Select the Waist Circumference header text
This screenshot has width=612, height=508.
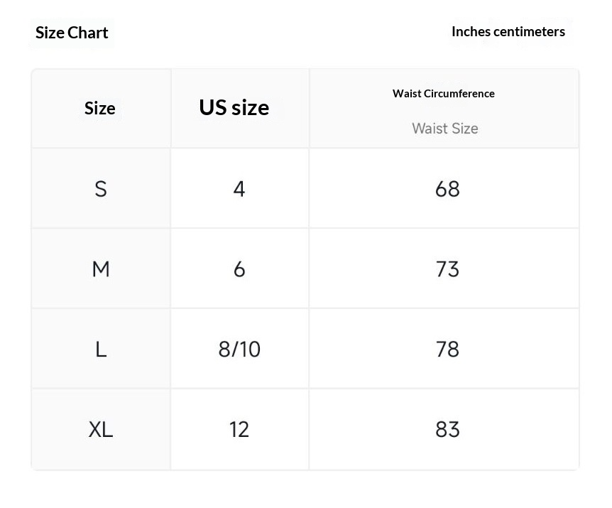pos(444,94)
